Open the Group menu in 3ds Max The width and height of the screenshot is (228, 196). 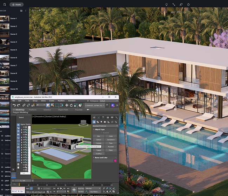[x=35, y=101]
